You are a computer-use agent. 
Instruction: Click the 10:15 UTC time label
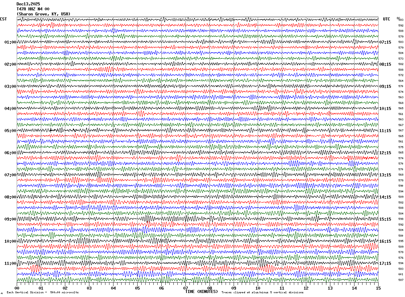pos(385,109)
